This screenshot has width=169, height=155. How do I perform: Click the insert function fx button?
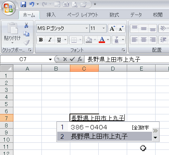(80, 59)
